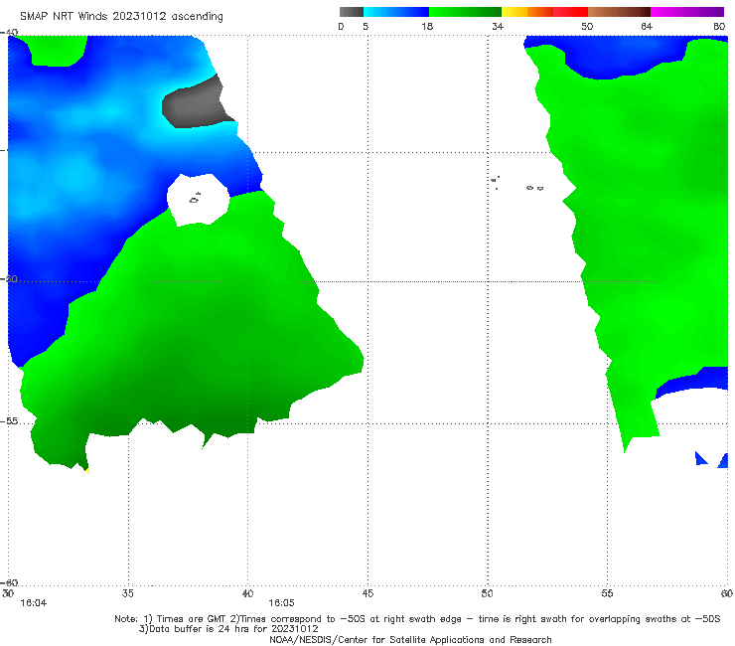735x646 pixels.
Task: Click the latitude axis label "-55" on left
Action: pyautogui.click(x=9, y=421)
